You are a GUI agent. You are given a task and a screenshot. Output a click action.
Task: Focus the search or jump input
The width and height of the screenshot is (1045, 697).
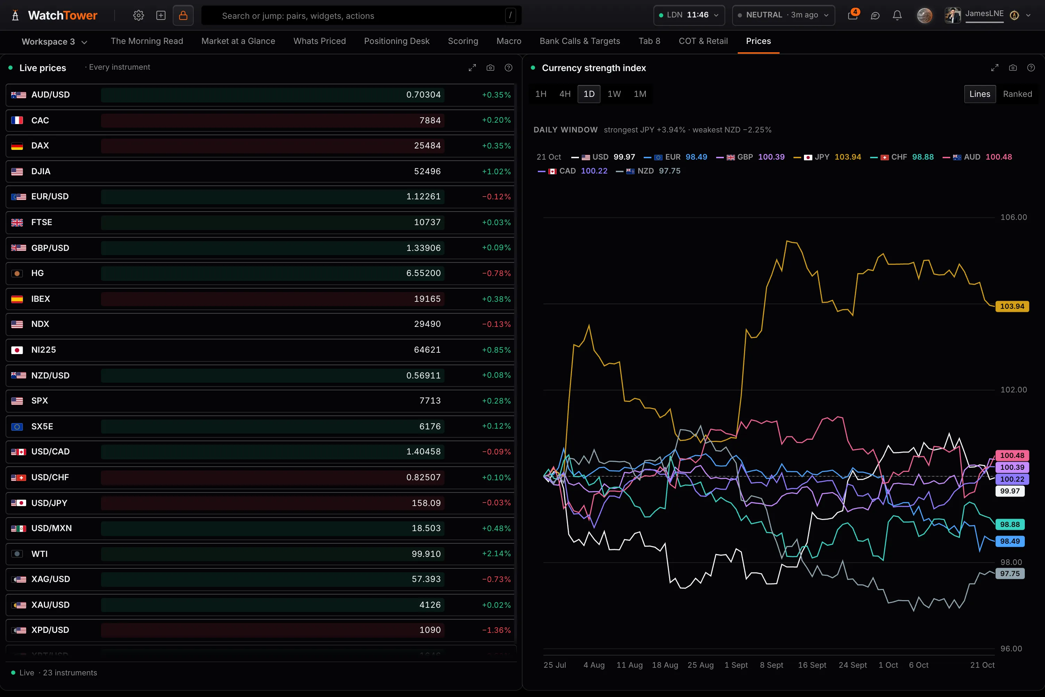362,16
